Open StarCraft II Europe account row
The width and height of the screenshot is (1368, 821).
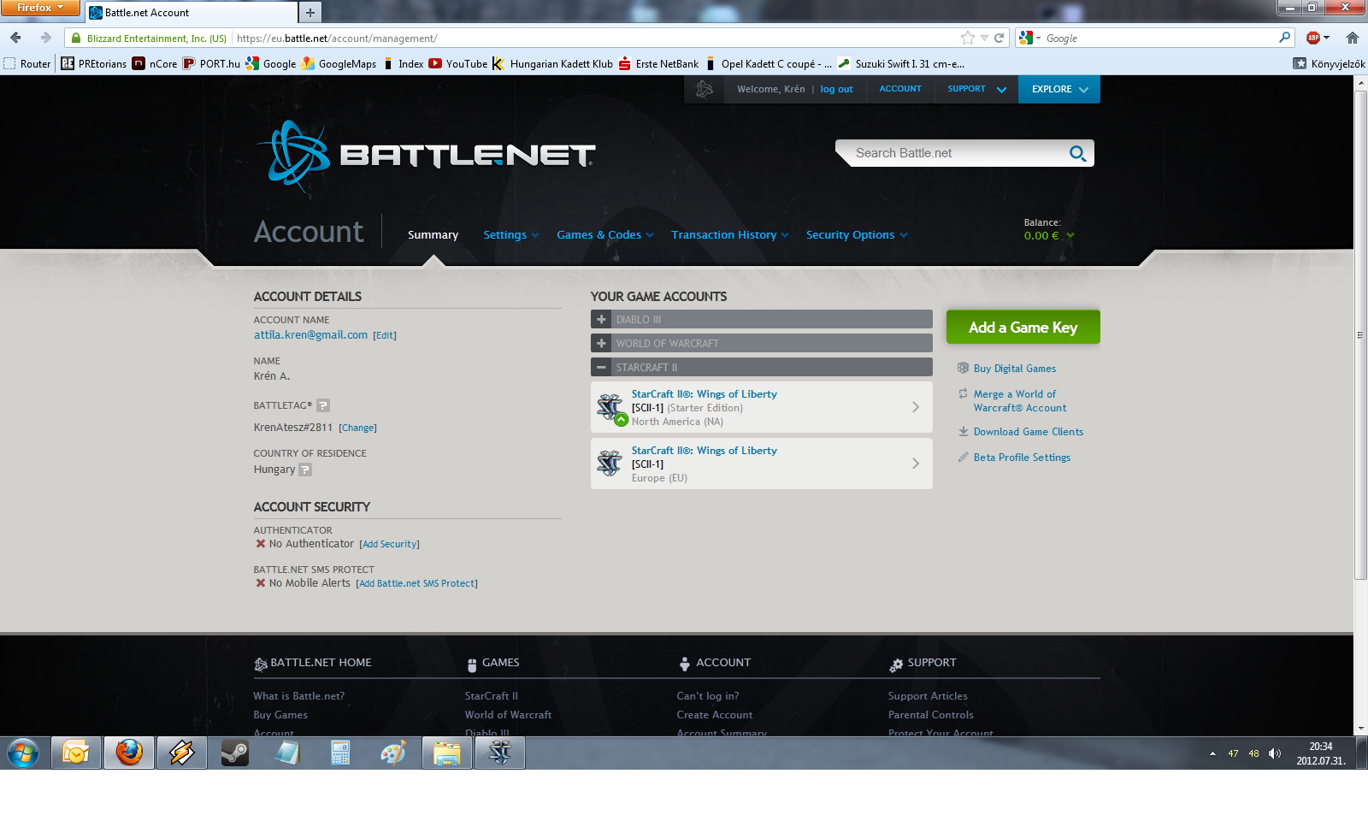tap(761, 464)
